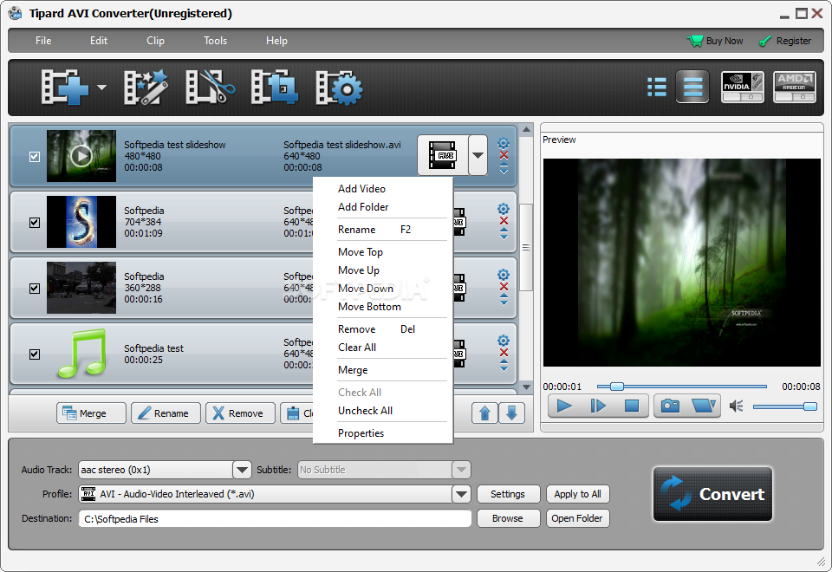Click the Add Video toolbar icon

coord(65,87)
